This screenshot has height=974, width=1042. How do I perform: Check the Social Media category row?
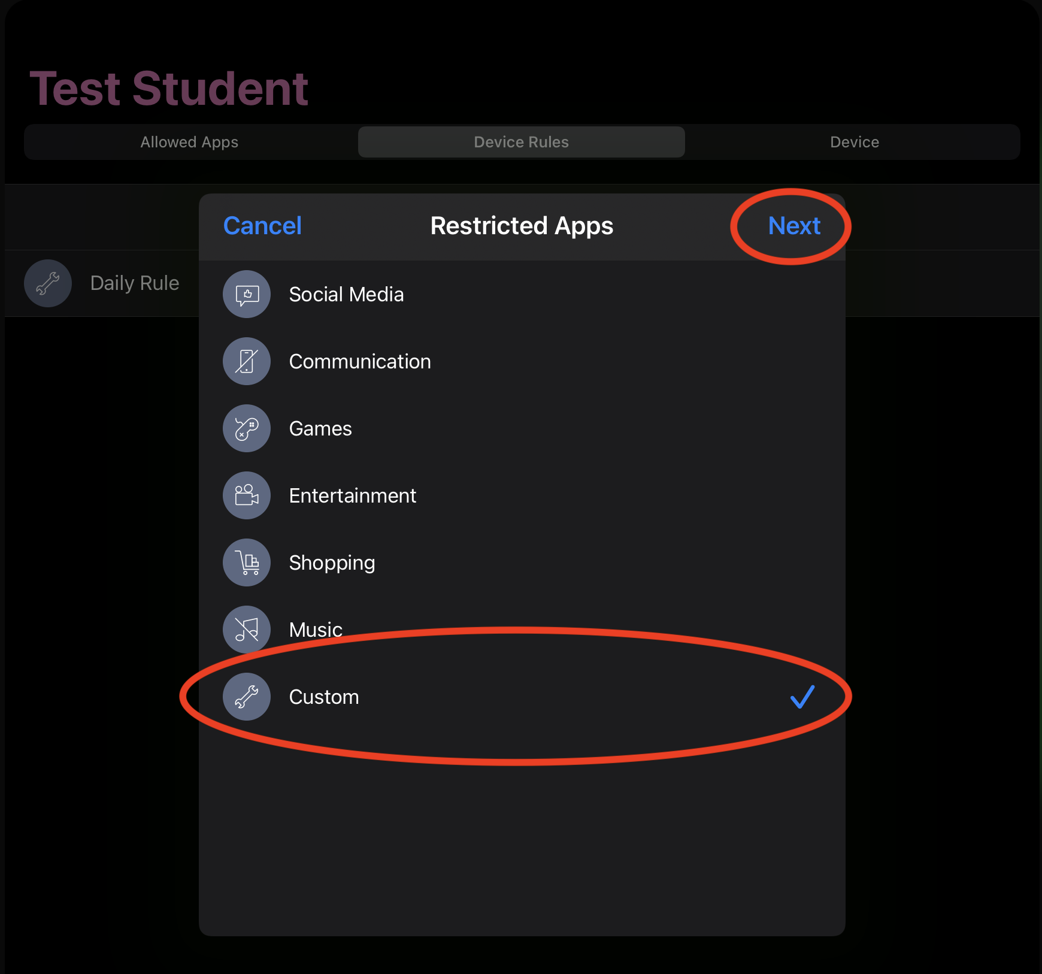tap(522, 294)
